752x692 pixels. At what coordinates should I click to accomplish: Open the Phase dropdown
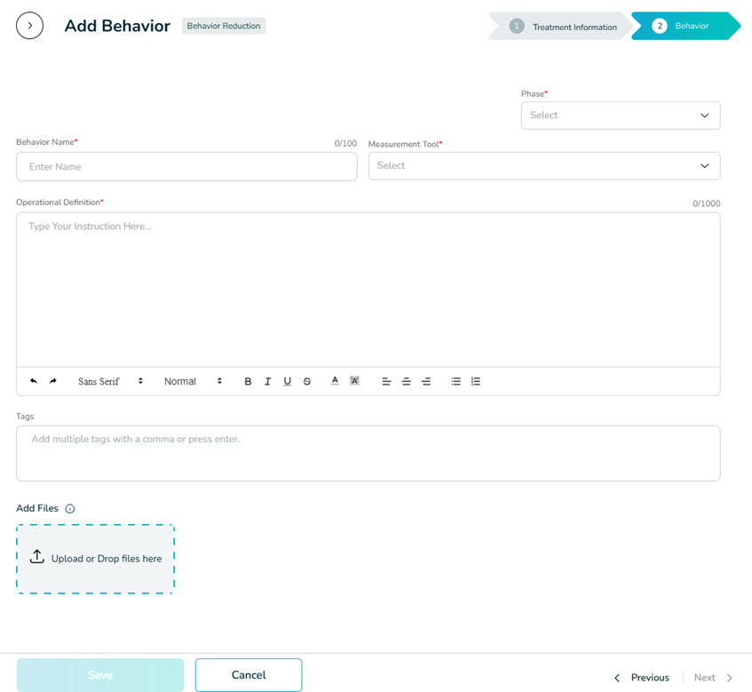tap(620, 115)
